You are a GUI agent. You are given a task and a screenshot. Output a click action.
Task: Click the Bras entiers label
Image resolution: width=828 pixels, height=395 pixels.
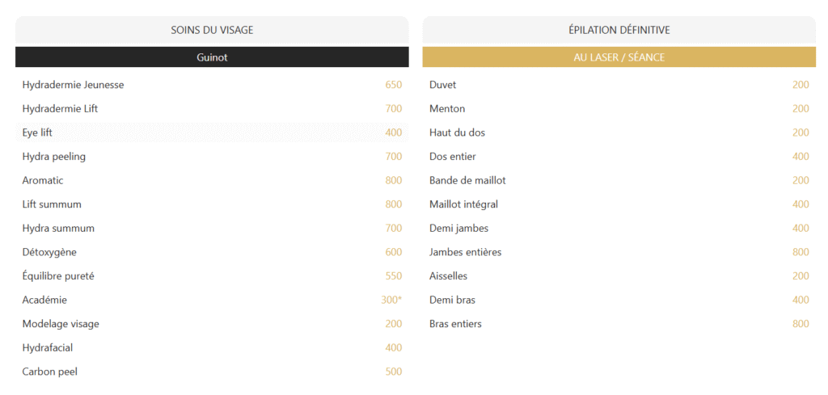point(455,324)
